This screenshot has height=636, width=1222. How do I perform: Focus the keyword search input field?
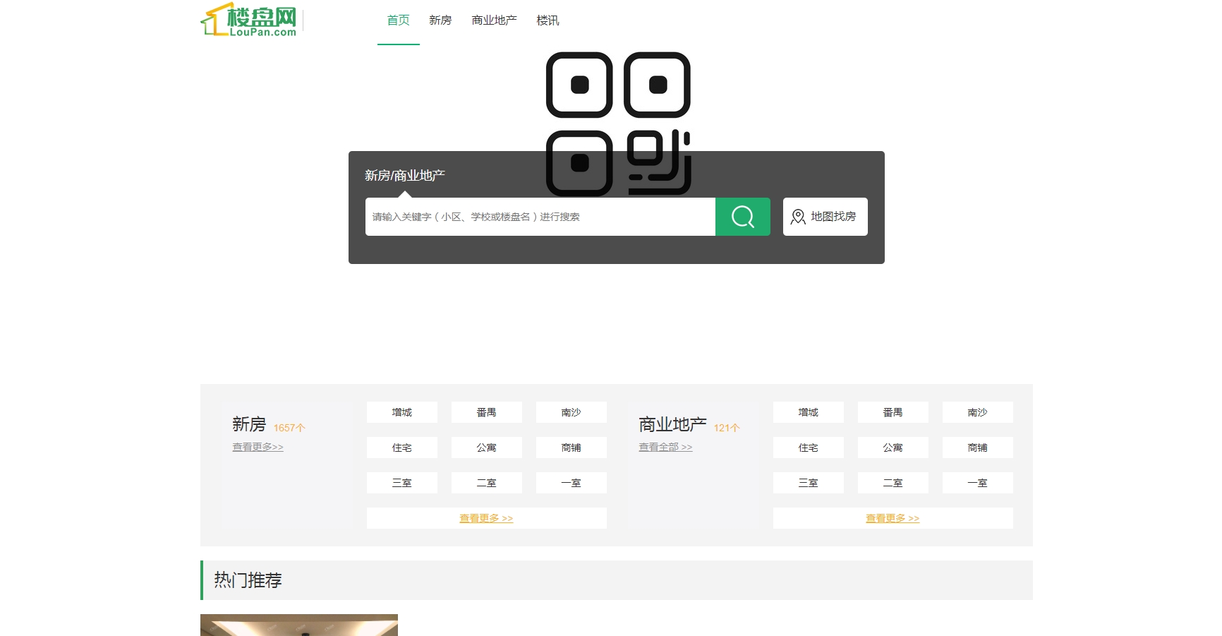(x=540, y=217)
